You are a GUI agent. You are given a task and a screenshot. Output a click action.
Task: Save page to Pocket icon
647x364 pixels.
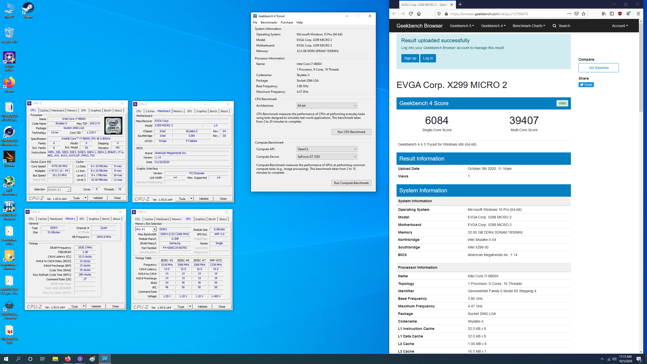pyautogui.click(x=576, y=14)
